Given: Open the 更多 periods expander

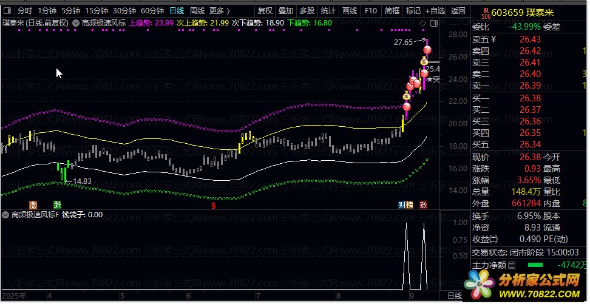Looking at the screenshot, I should coord(219,10).
